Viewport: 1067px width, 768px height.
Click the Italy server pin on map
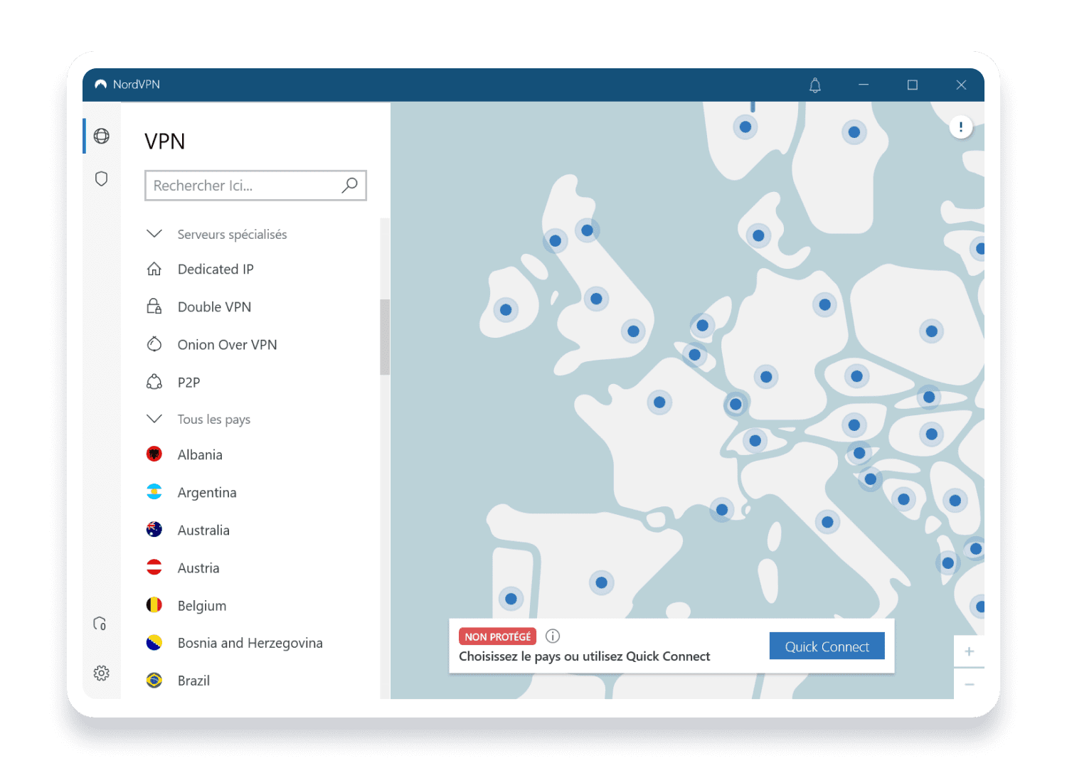click(x=827, y=522)
